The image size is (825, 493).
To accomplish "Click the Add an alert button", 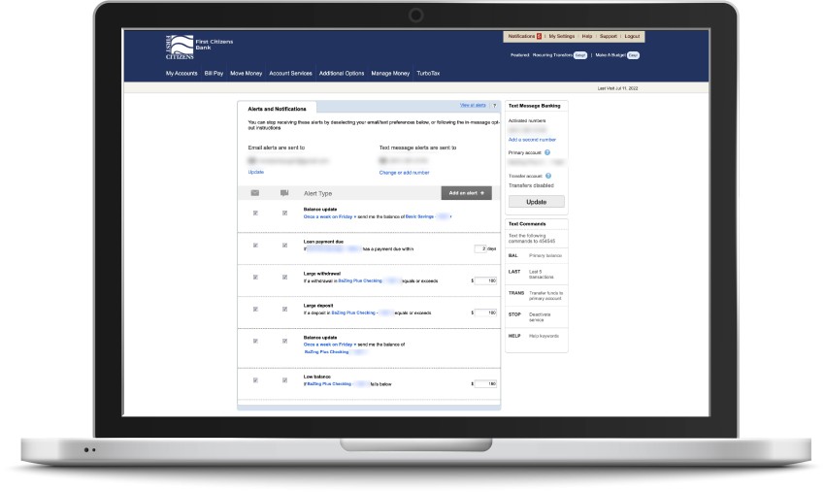I will 466,193.
